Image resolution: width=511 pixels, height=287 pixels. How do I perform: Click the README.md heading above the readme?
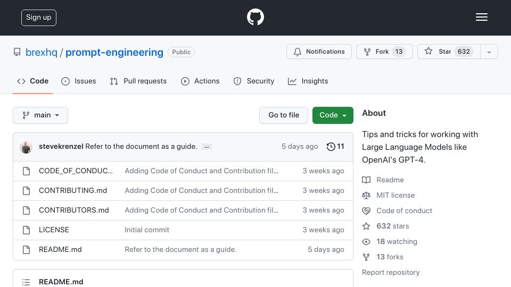[61, 282]
